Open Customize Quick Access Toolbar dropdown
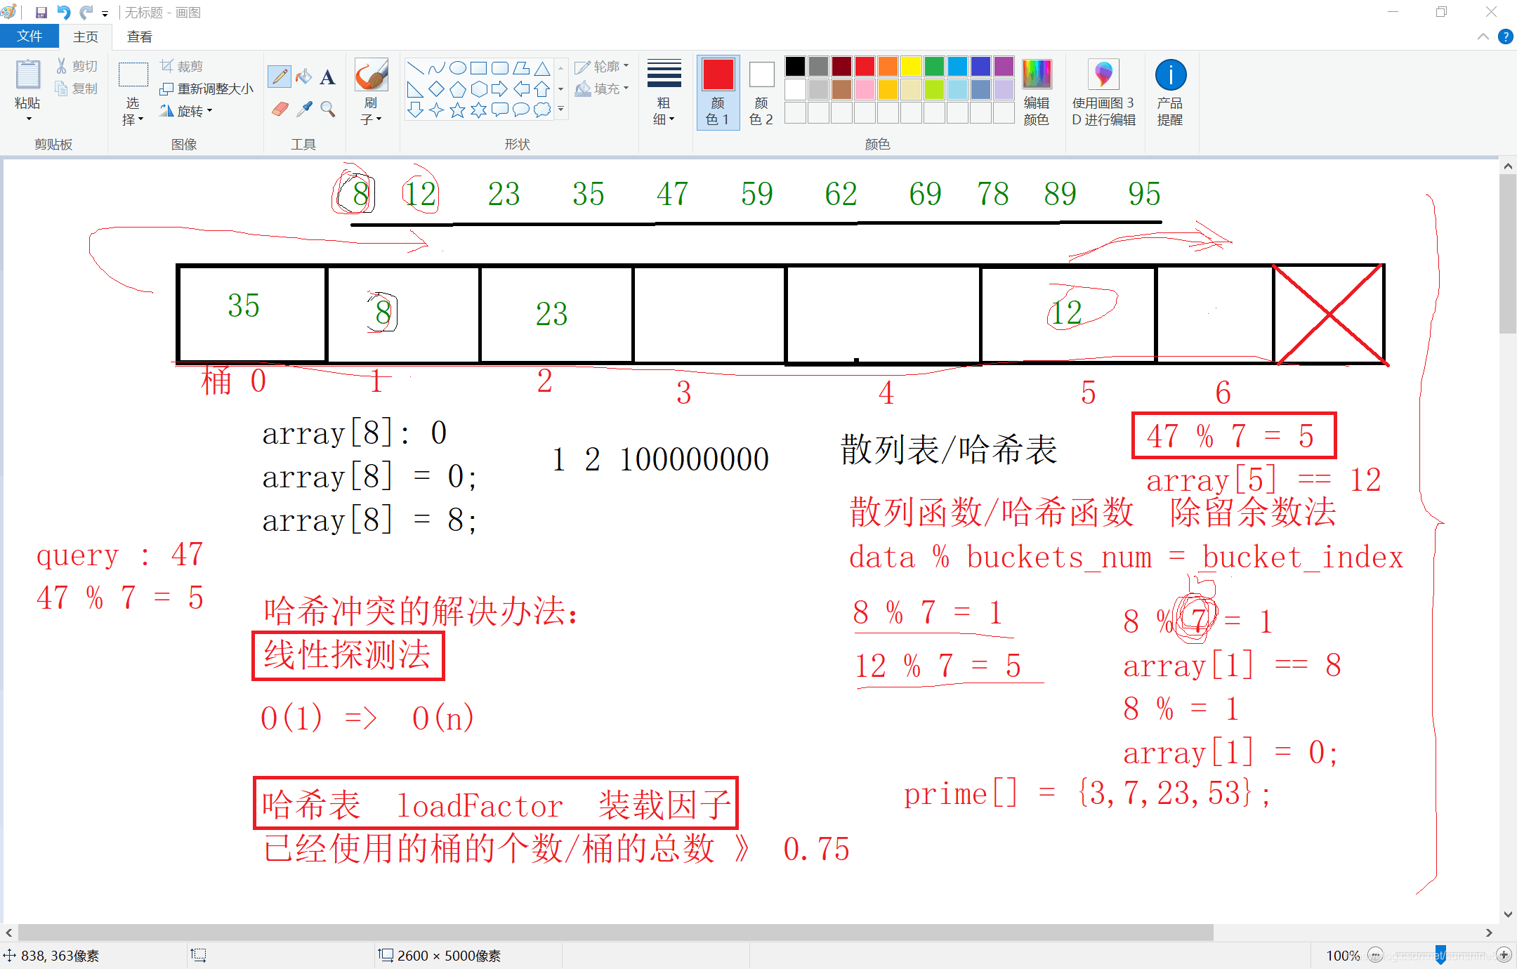 pos(105,13)
